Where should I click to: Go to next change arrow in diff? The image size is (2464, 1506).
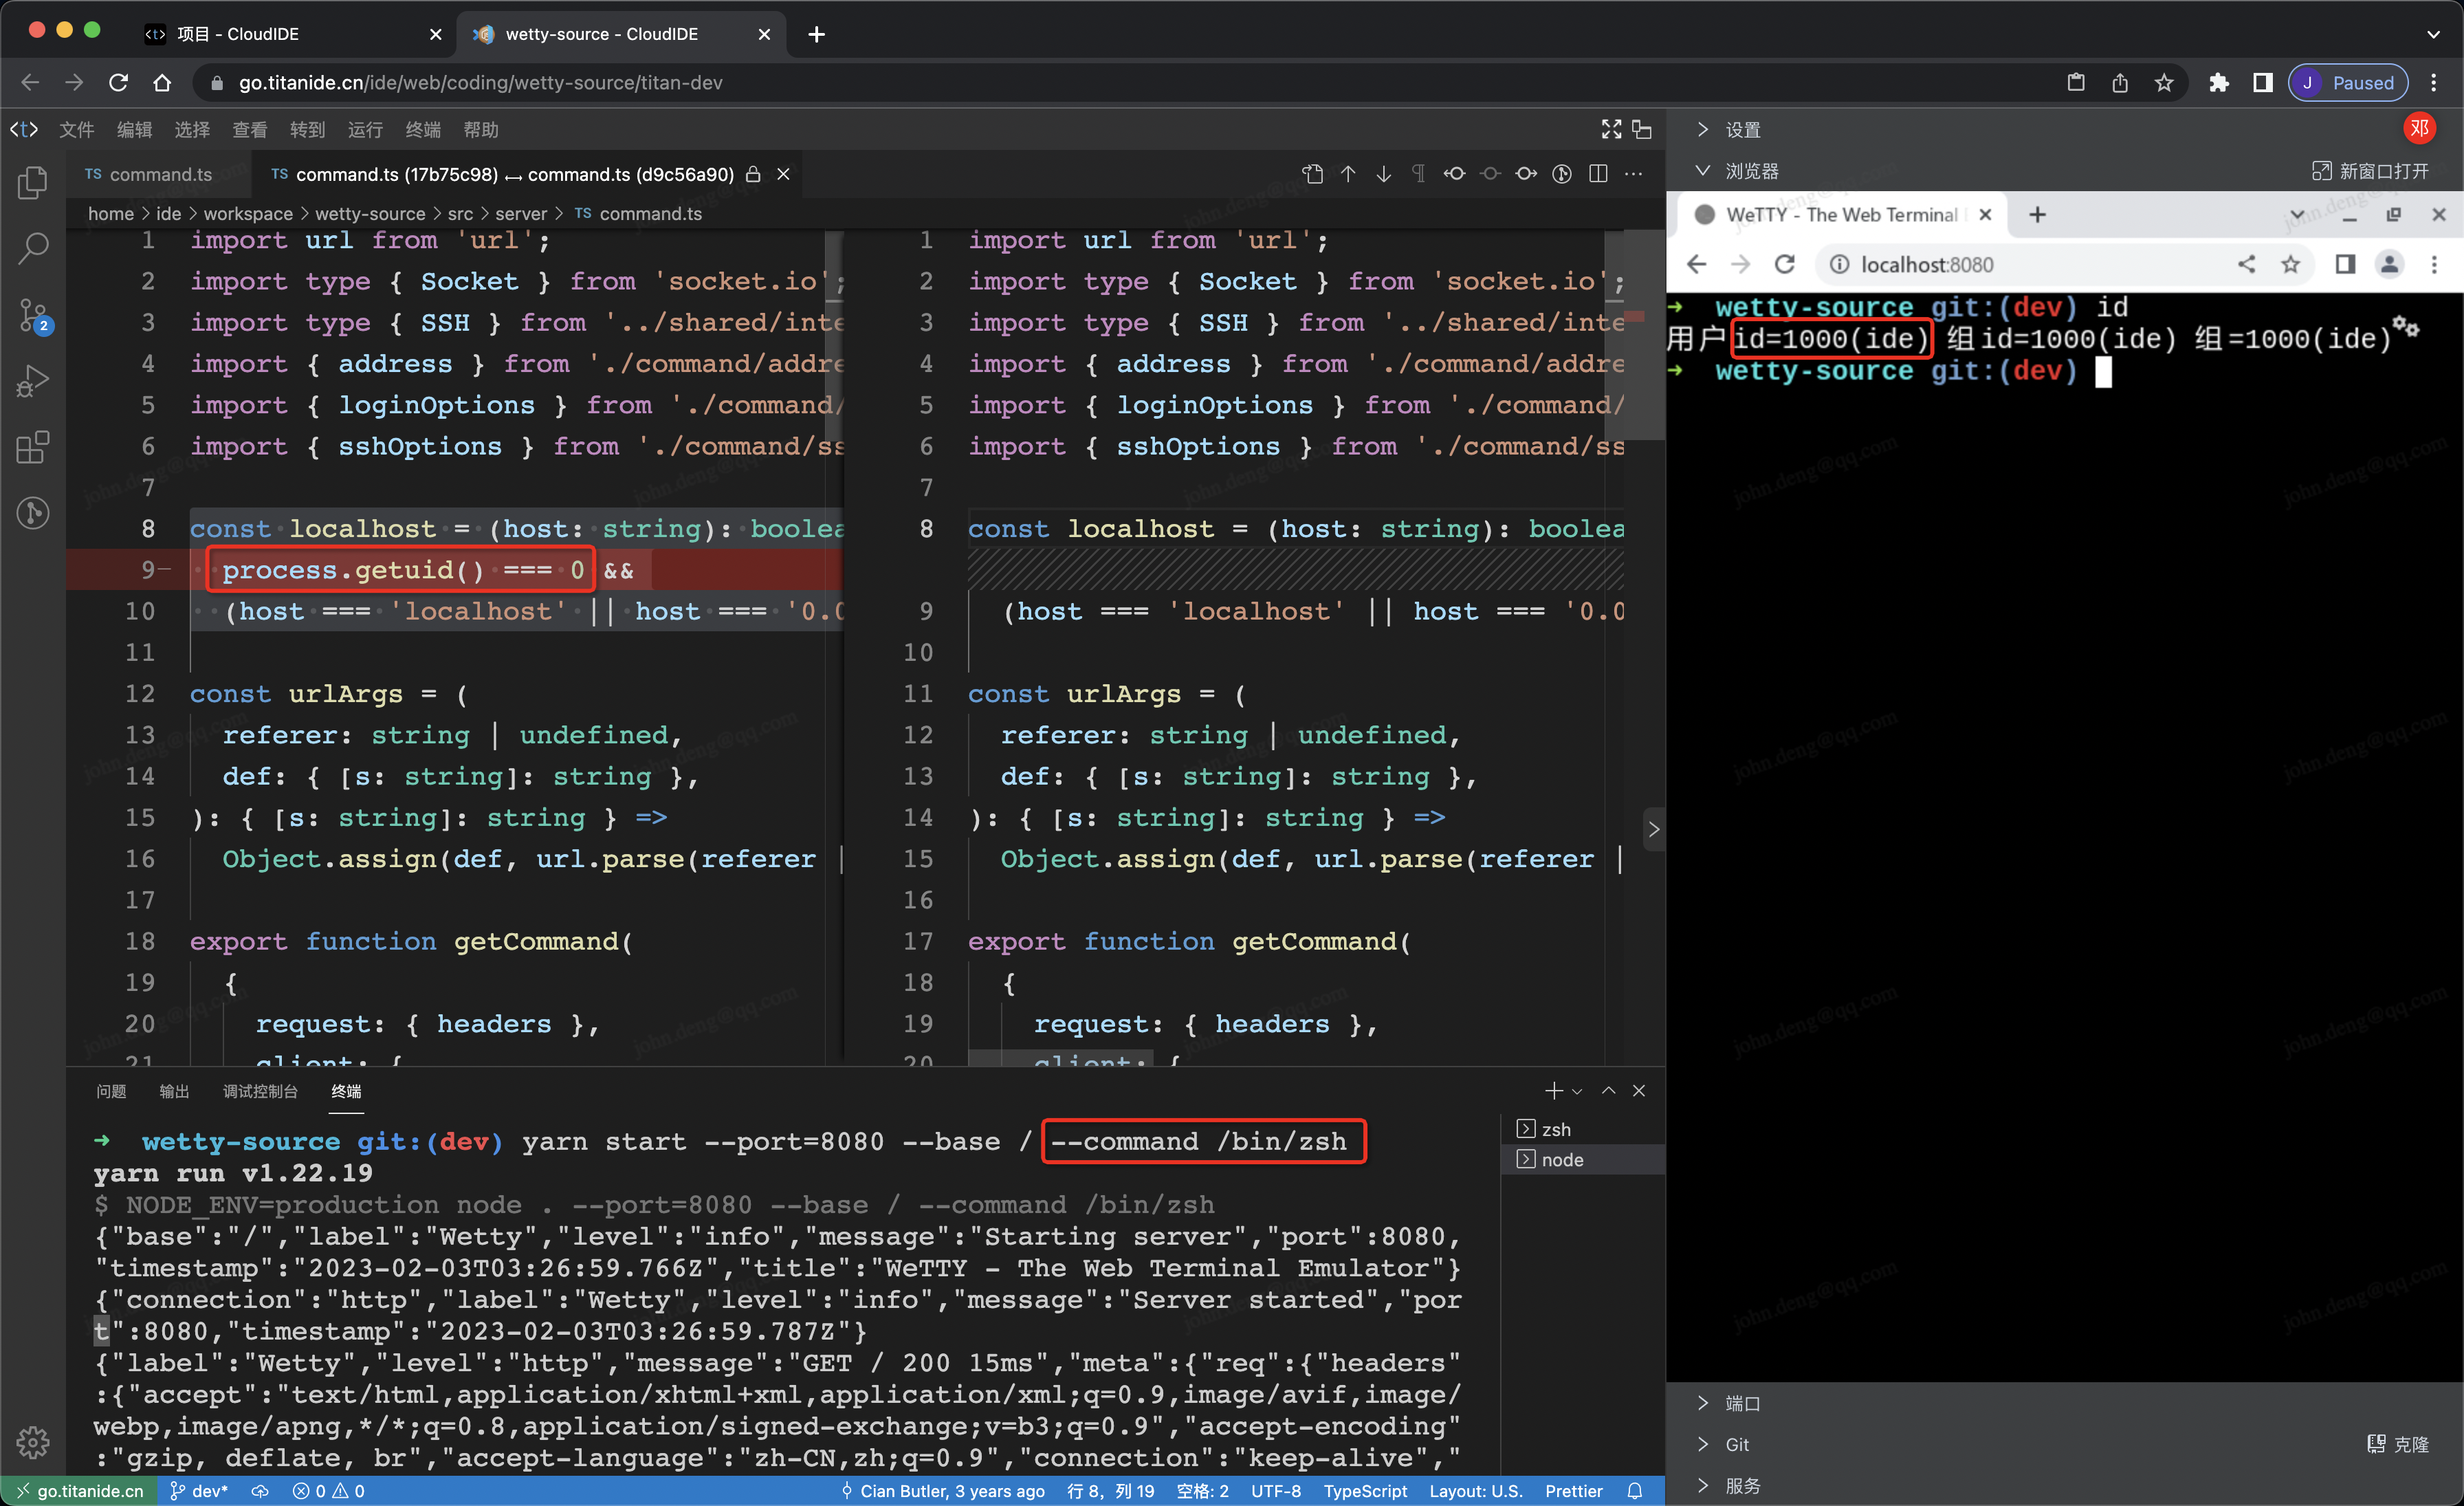point(1383,174)
